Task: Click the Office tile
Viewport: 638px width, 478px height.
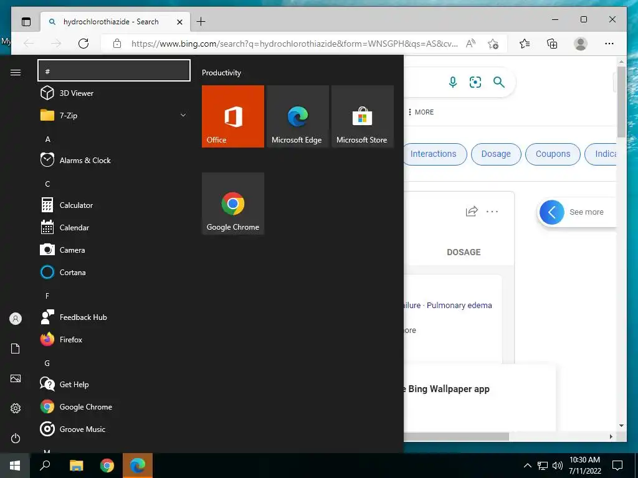Action: point(233,116)
